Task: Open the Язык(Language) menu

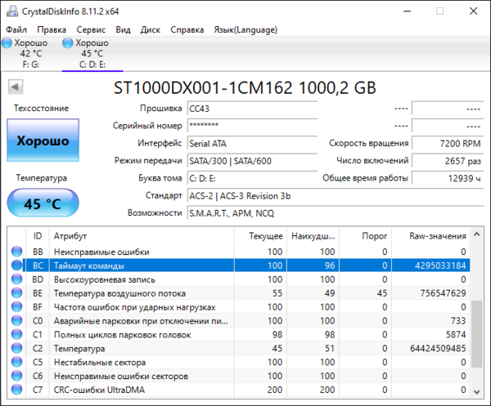Action: click(x=245, y=29)
